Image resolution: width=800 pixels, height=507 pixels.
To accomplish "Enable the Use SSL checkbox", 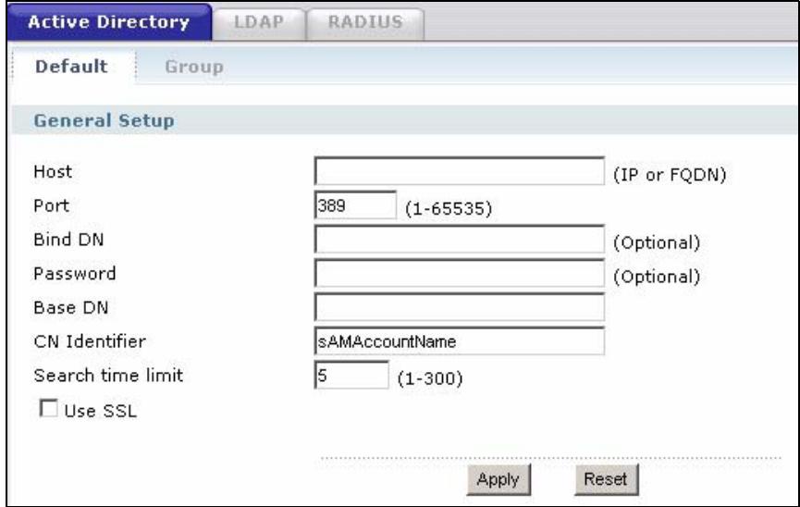I will click(49, 408).
